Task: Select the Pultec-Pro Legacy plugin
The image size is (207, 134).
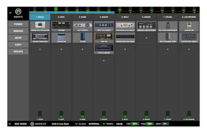Action: coord(189,38)
